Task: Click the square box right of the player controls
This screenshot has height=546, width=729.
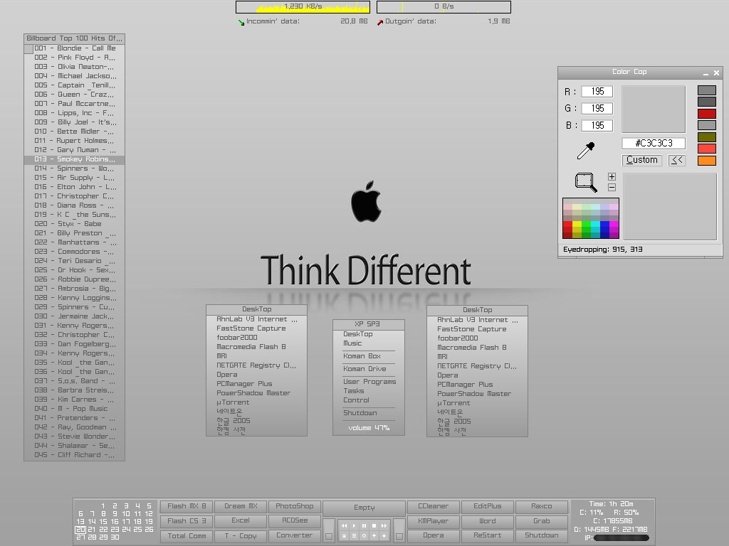Action: [x=399, y=537]
